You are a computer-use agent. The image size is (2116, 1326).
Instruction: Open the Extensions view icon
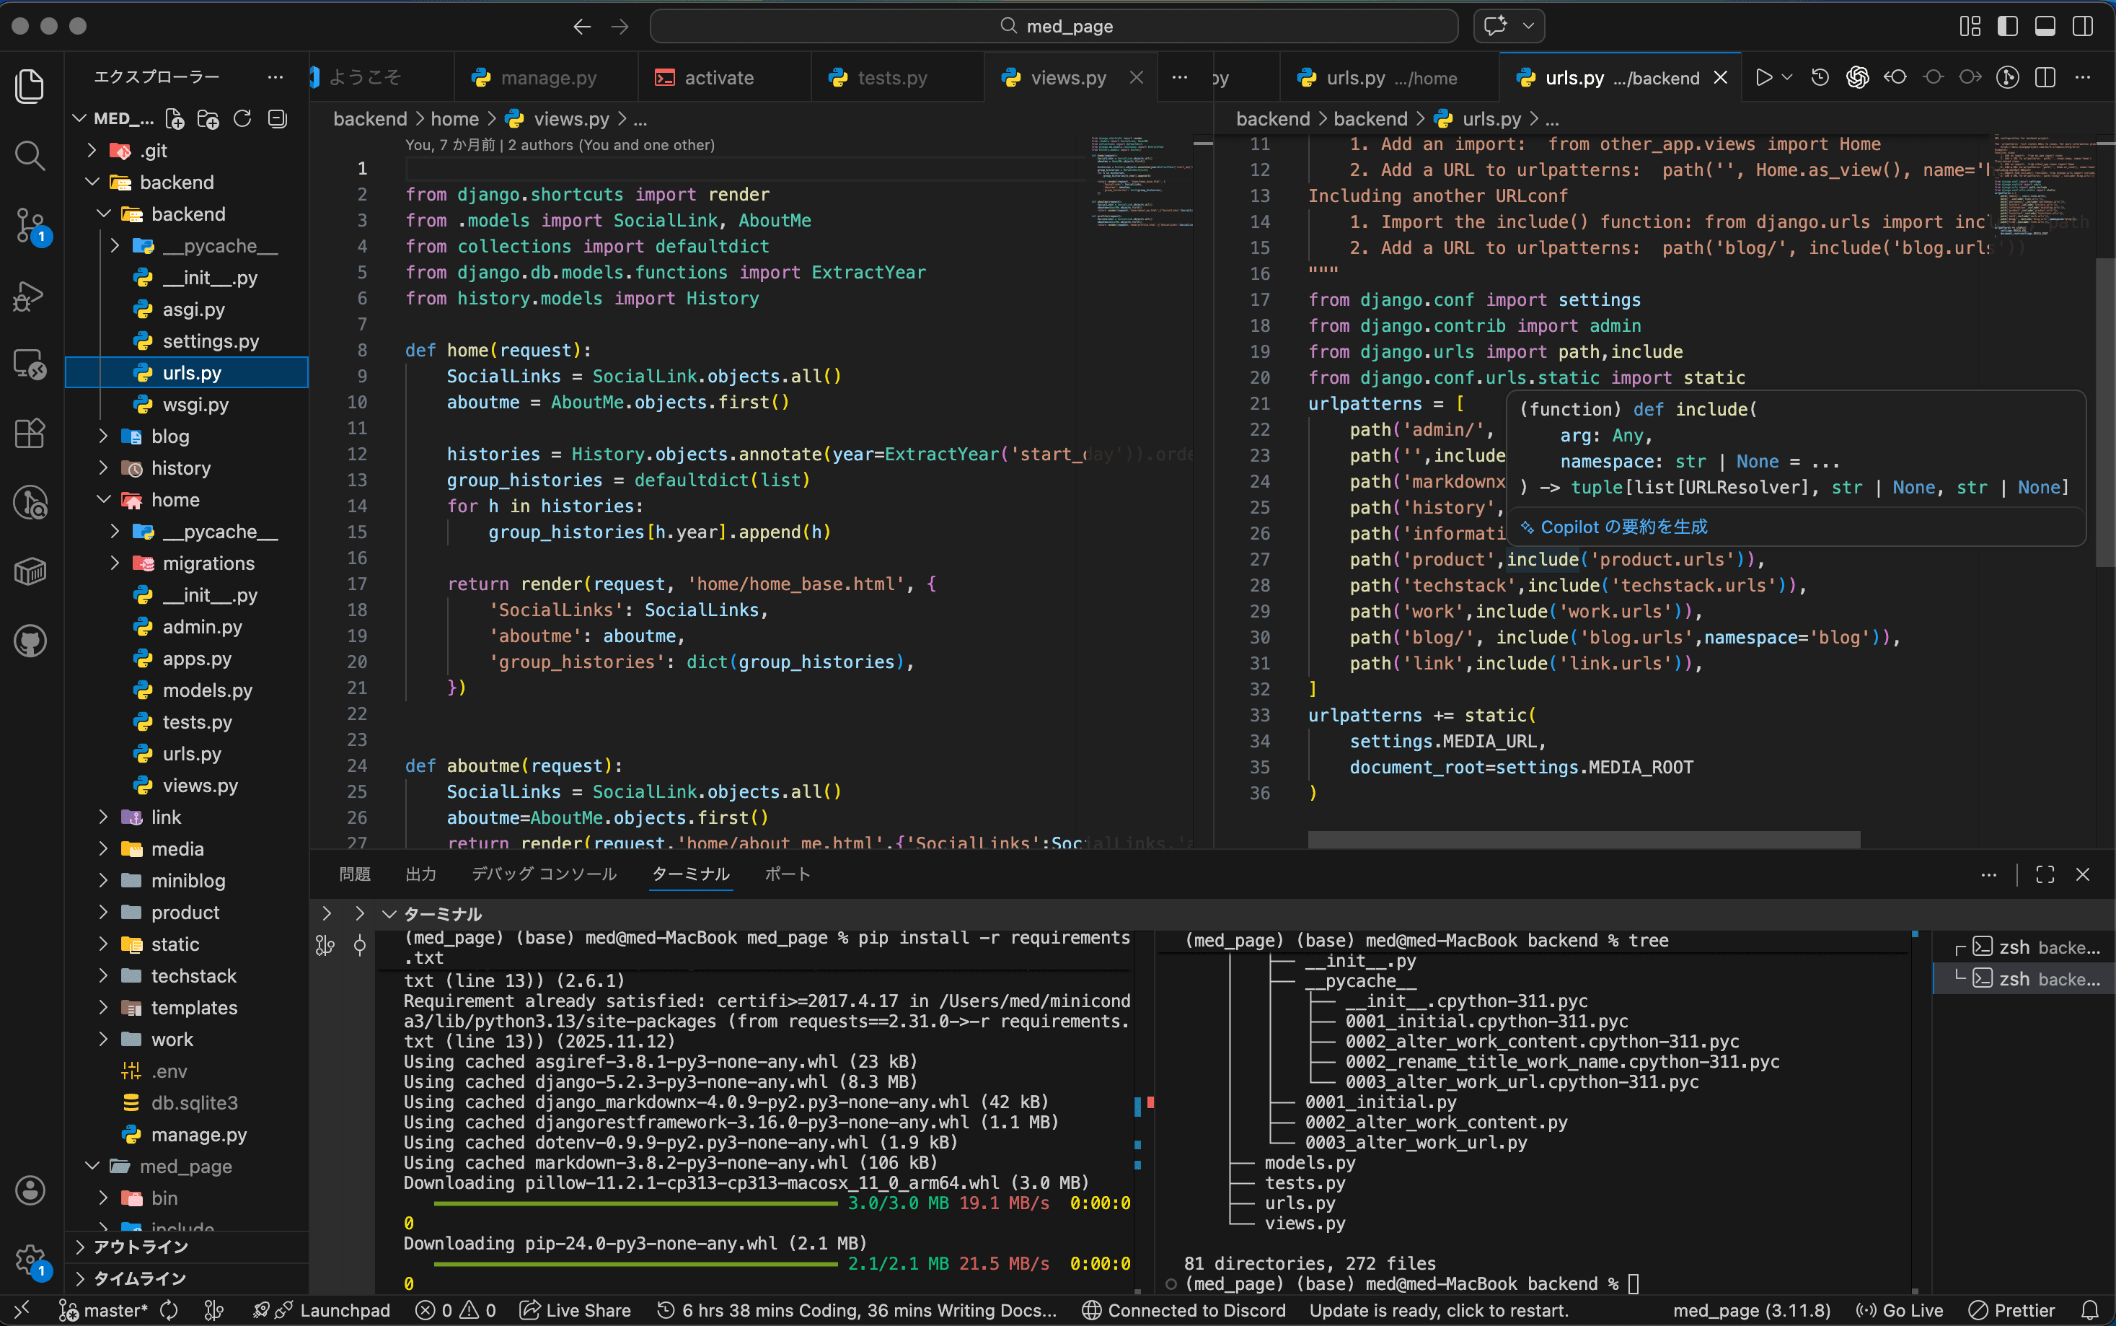pyautogui.click(x=30, y=434)
